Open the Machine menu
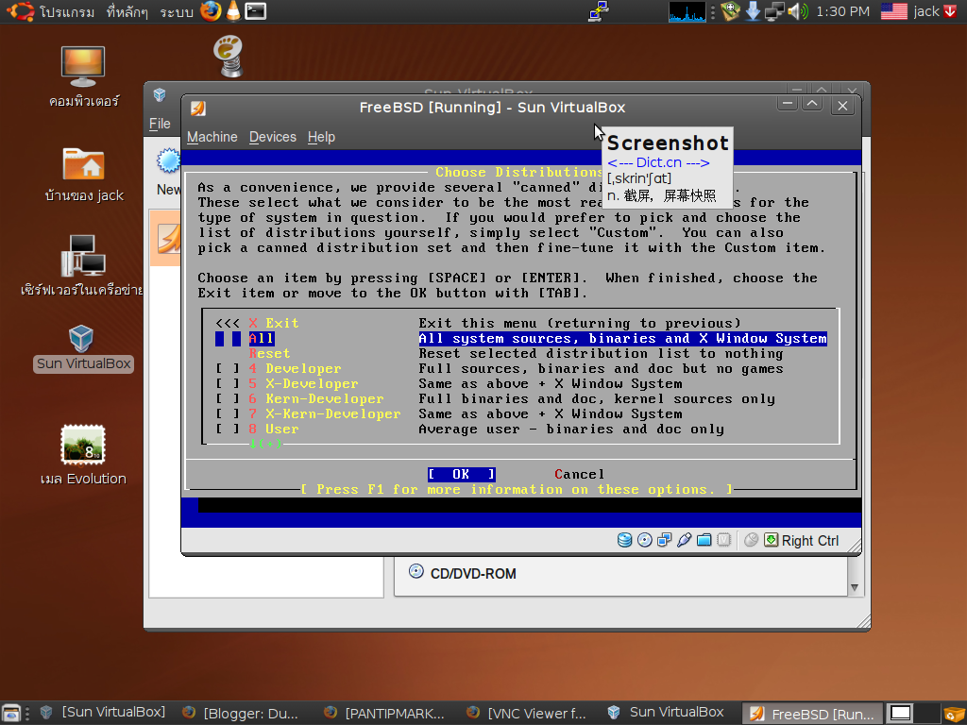967x725 pixels. [x=212, y=137]
